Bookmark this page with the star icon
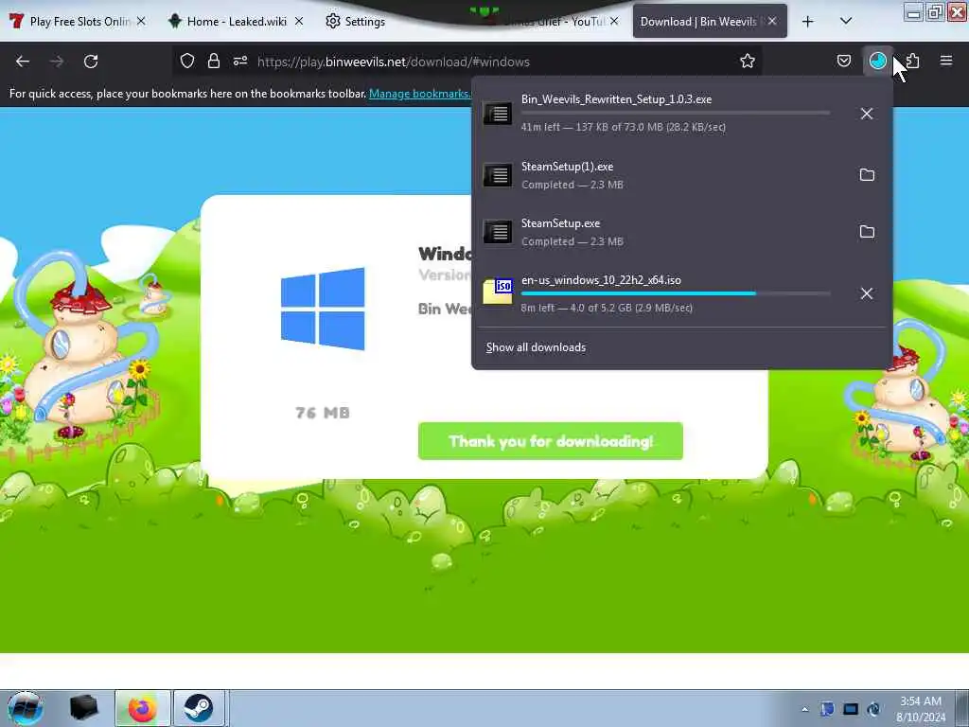This screenshot has width=969, height=727. 748,62
